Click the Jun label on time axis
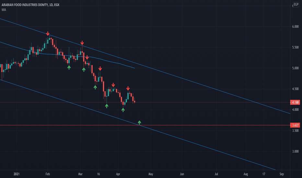The height and width of the screenshot is (178, 302). 182,174
